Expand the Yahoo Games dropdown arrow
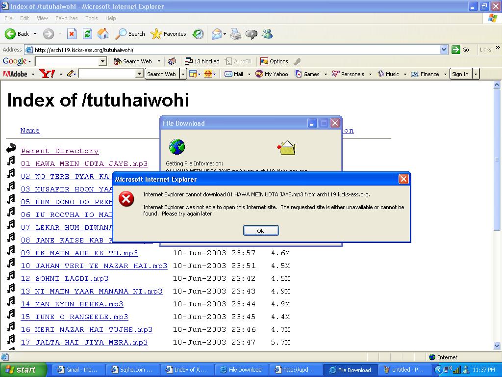The height and width of the screenshot is (377, 502). 325,74
